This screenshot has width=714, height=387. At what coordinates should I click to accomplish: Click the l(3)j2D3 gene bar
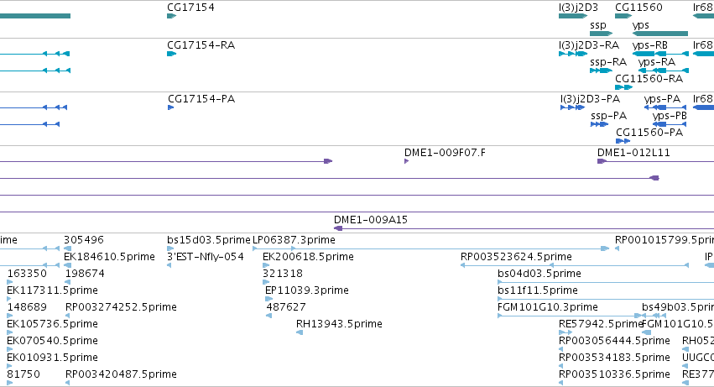coord(573,16)
